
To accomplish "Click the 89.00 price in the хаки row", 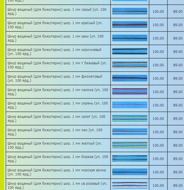I will click(x=178, y=38).
